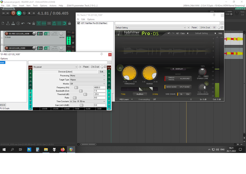Open 2/4 in 2 out pin connector button
Viewport: 246px width, 174px height.
point(205,28)
